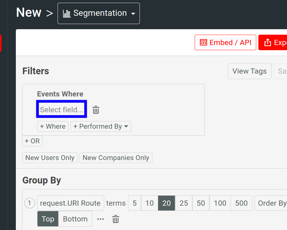Change the grouping field via request.URI Route button
The image size is (287, 230).
(70, 203)
